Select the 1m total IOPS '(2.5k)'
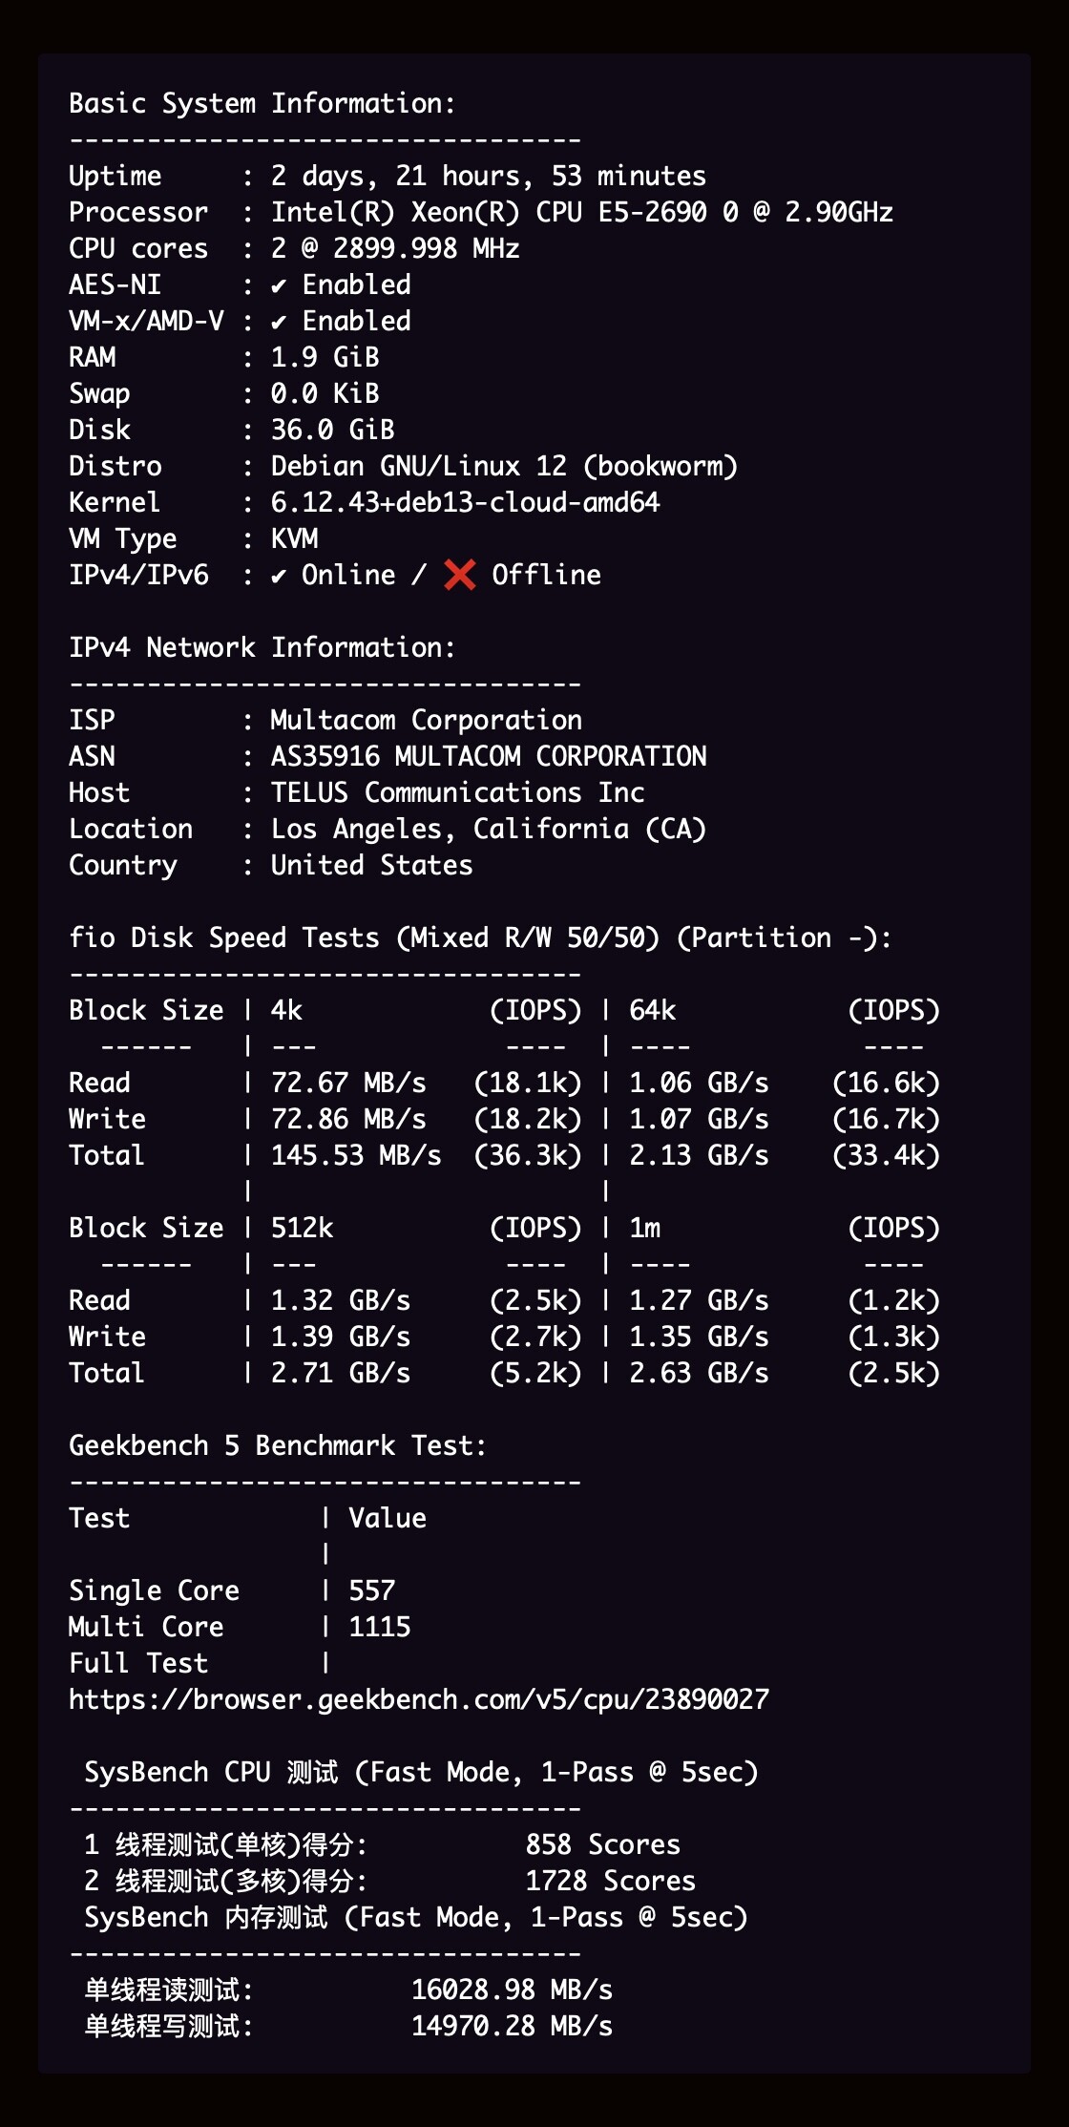 coord(894,1373)
